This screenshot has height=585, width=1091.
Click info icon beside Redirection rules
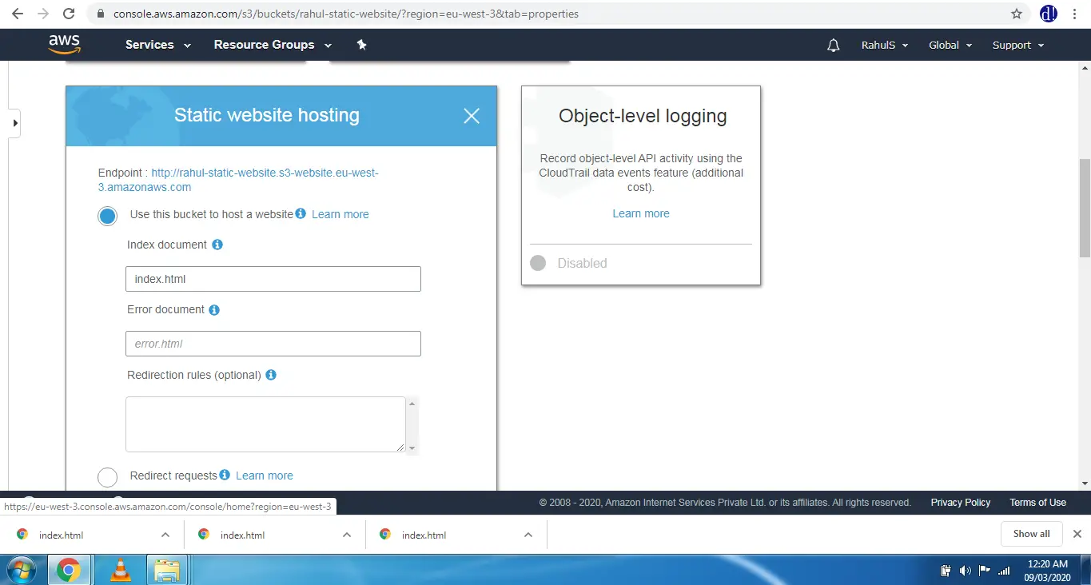coord(271,375)
